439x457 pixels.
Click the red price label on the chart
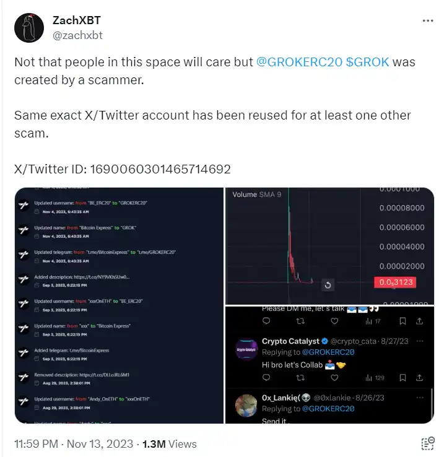coord(393,282)
